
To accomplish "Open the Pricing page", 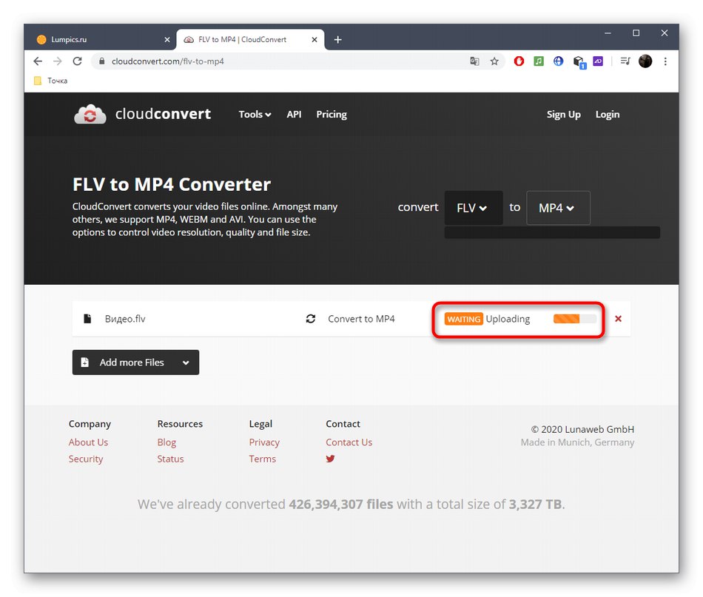I will (332, 114).
